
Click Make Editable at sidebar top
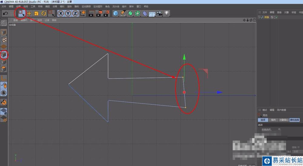(x=3, y=23)
